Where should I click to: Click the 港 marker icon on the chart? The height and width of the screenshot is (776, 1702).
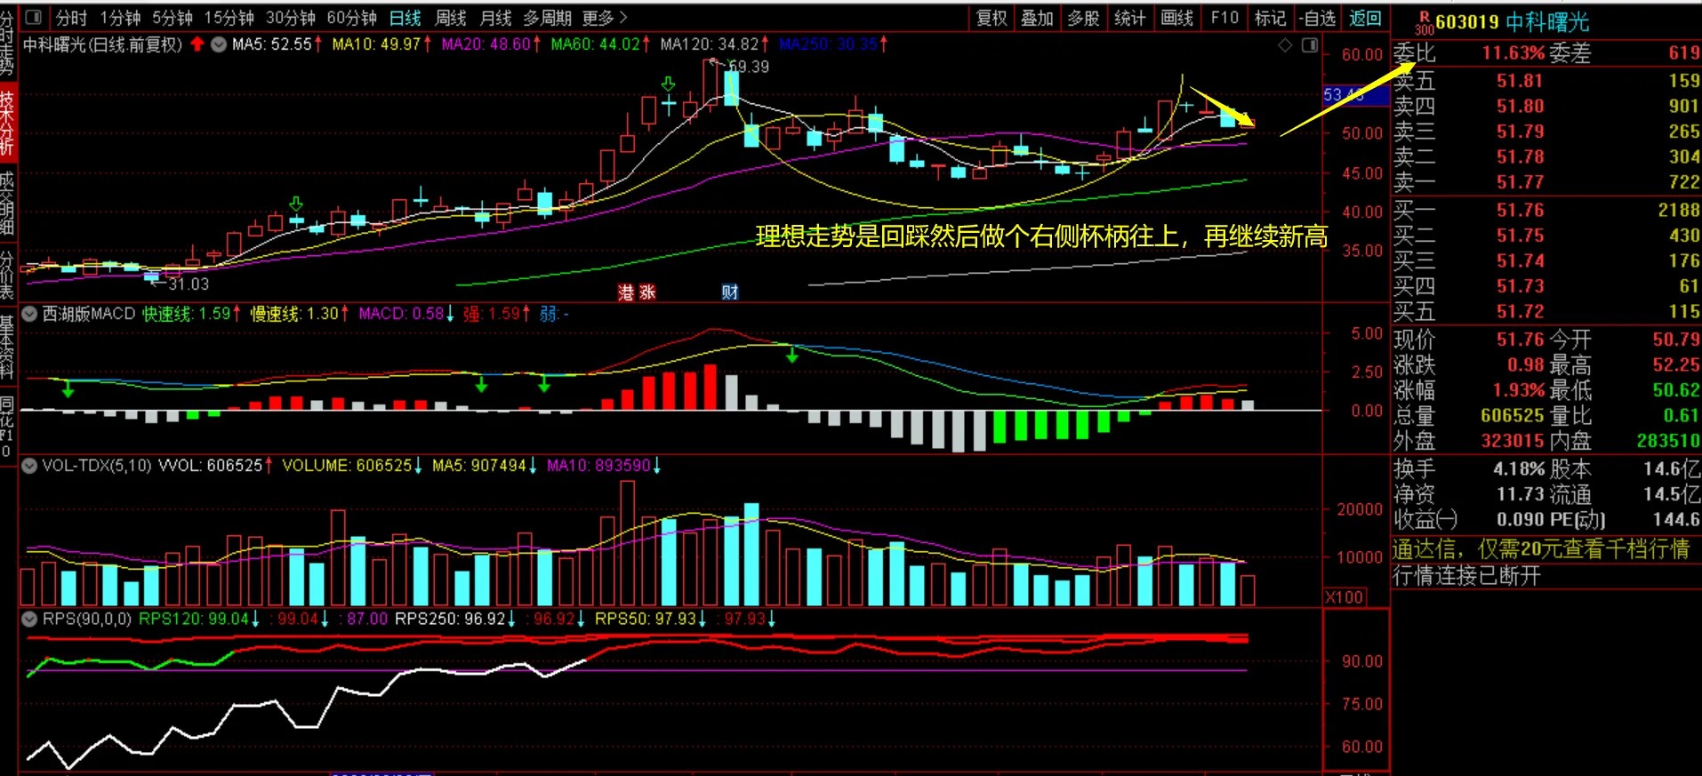click(x=626, y=292)
